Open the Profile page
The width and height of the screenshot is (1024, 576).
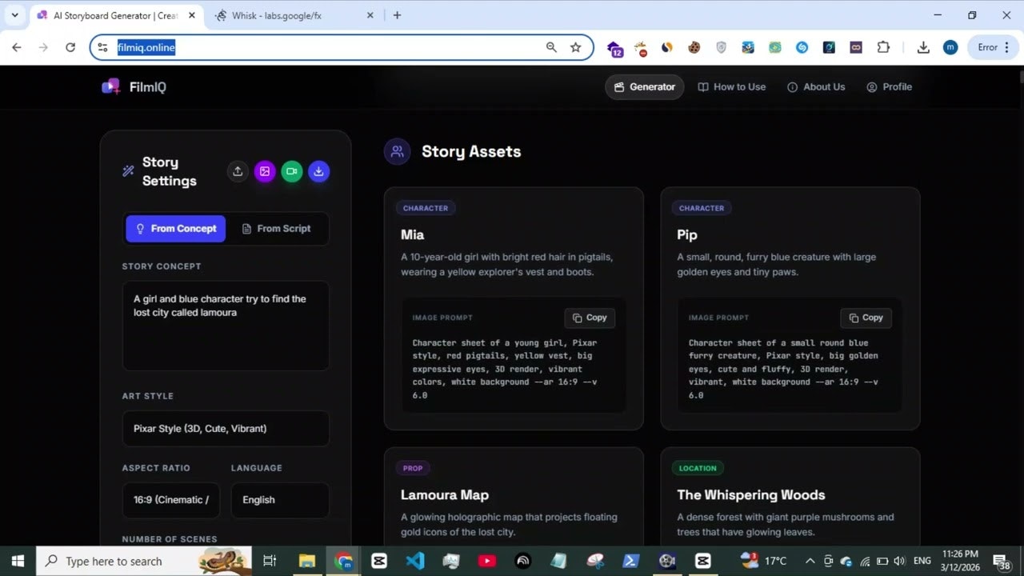pyautogui.click(x=889, y=86)
